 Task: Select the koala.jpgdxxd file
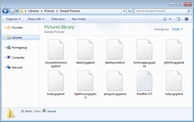coord(56,81)
